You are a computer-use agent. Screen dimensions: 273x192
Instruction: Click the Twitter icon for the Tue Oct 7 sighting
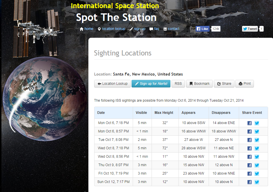[x=257, y=140]
